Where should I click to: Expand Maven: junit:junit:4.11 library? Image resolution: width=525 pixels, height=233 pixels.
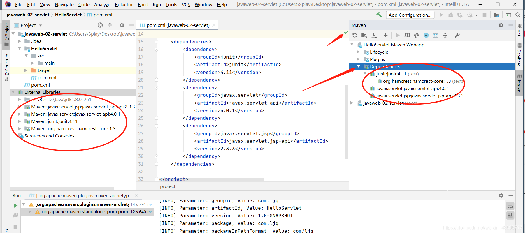pos(20,121)
